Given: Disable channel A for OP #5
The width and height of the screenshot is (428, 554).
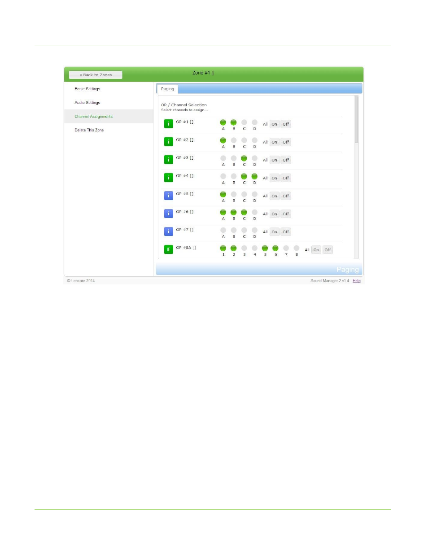Looking at the screenshot, I should click(x=223, y=194).
